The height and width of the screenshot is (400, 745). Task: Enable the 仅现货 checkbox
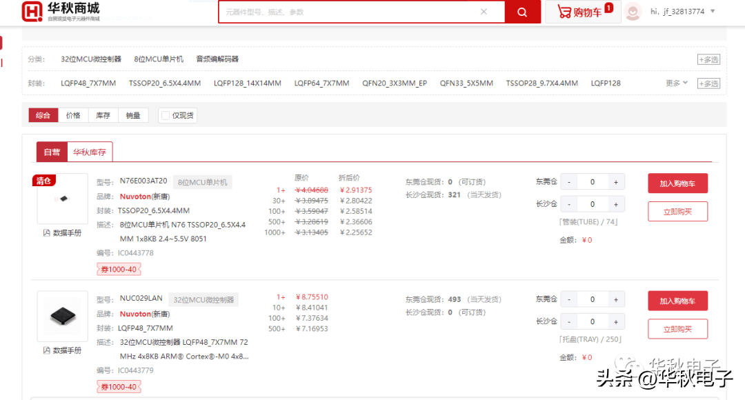[166, 115]
